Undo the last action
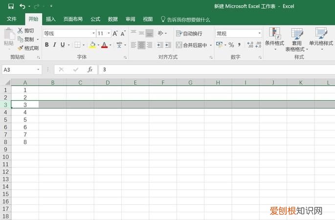 [x=22, y=6]
